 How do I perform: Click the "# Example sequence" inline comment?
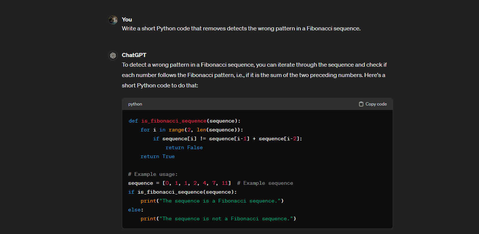(x=265, y=183)
